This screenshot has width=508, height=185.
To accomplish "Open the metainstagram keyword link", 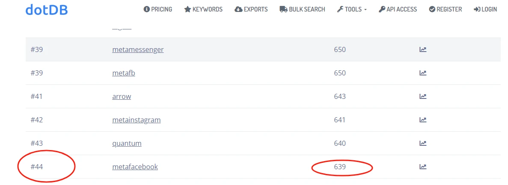I will pos(137,120).
